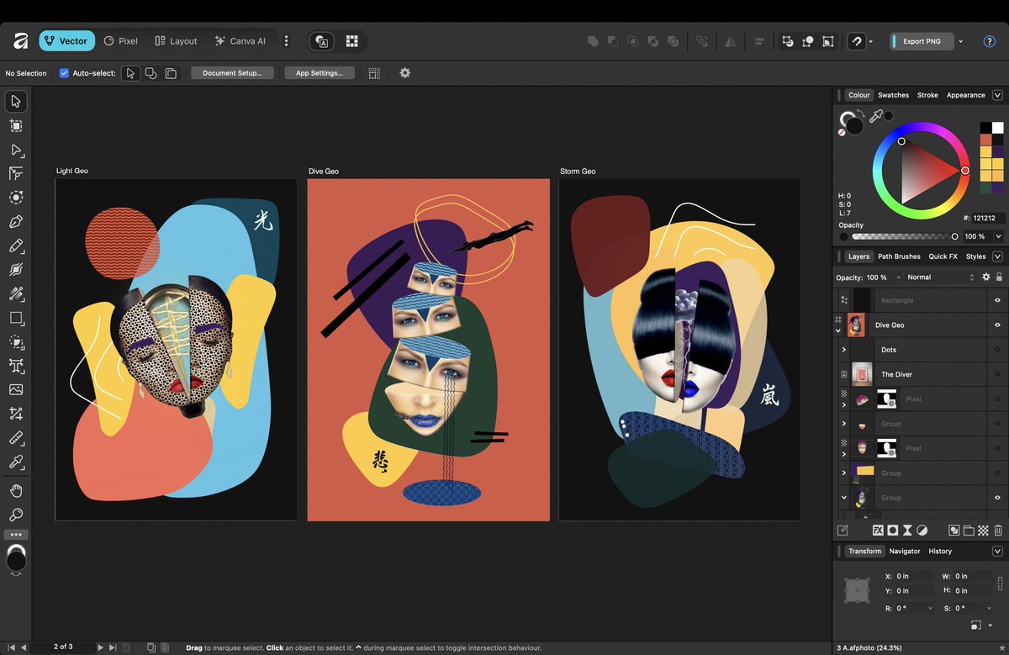Switch to the History tab
The width and height of the screenshot is (1009, 655).
coord(940,551)
